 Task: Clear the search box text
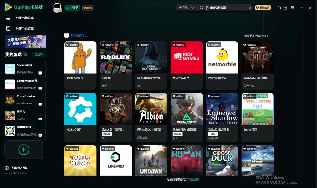click(250, 8)
